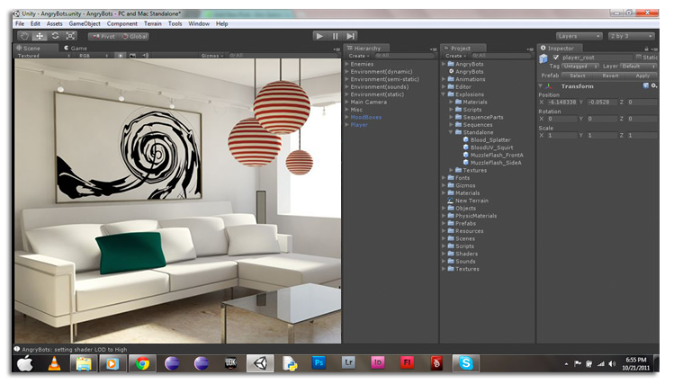Enable the Static checkbox in Inspector
Screen dimensions: 674x384
639,58
